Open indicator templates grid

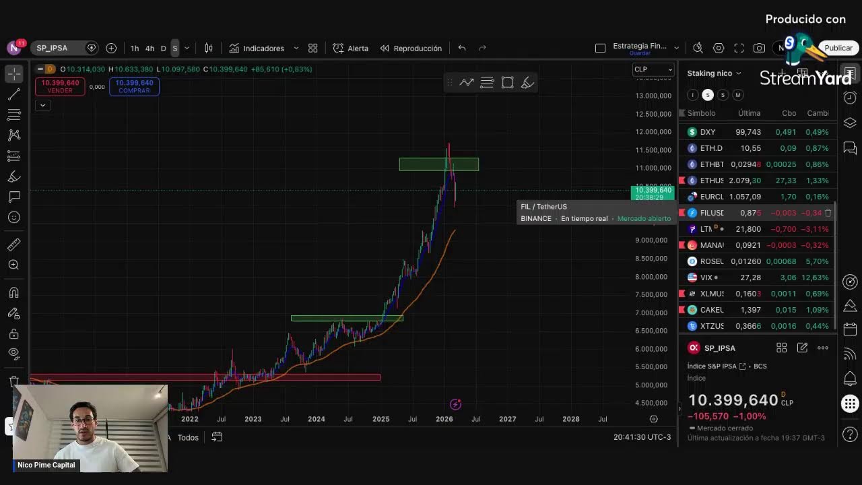[313, 48]
